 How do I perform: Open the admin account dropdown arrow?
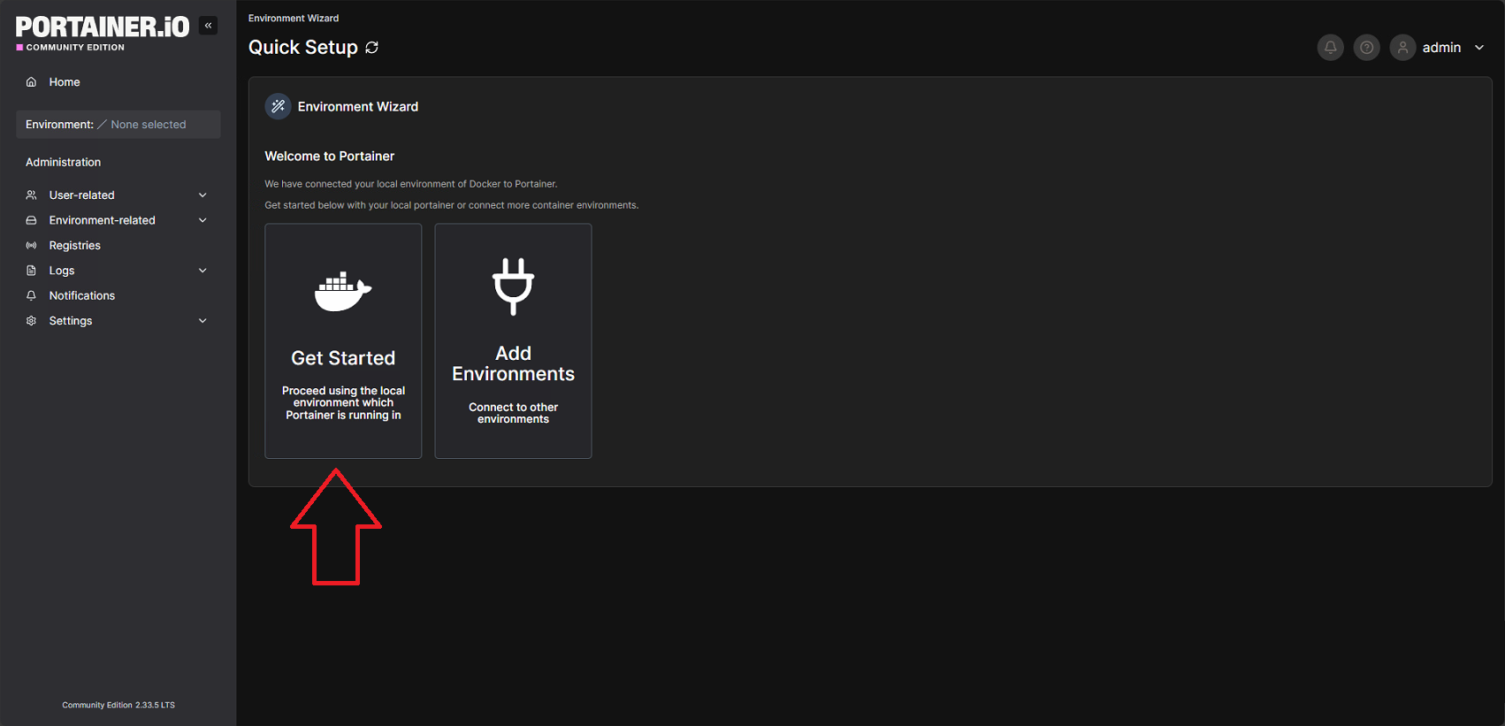click(x=1479, y=48)
